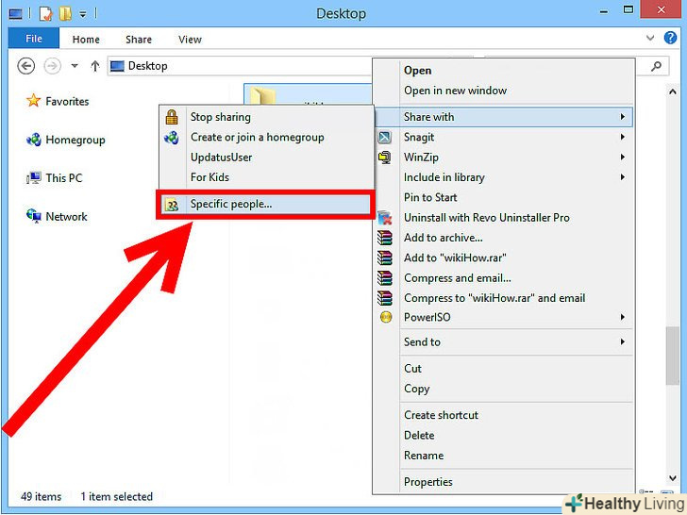
Task: Click the Homegroup icon in navigation pane
Action: (34, 140)
